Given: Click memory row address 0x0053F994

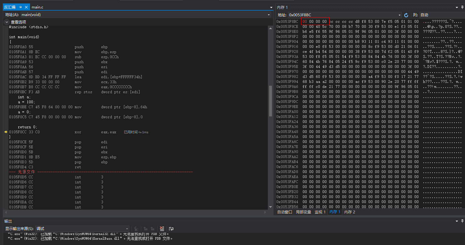Looking at the screenshot, I should pyautogui.click(x=287, y=82).
